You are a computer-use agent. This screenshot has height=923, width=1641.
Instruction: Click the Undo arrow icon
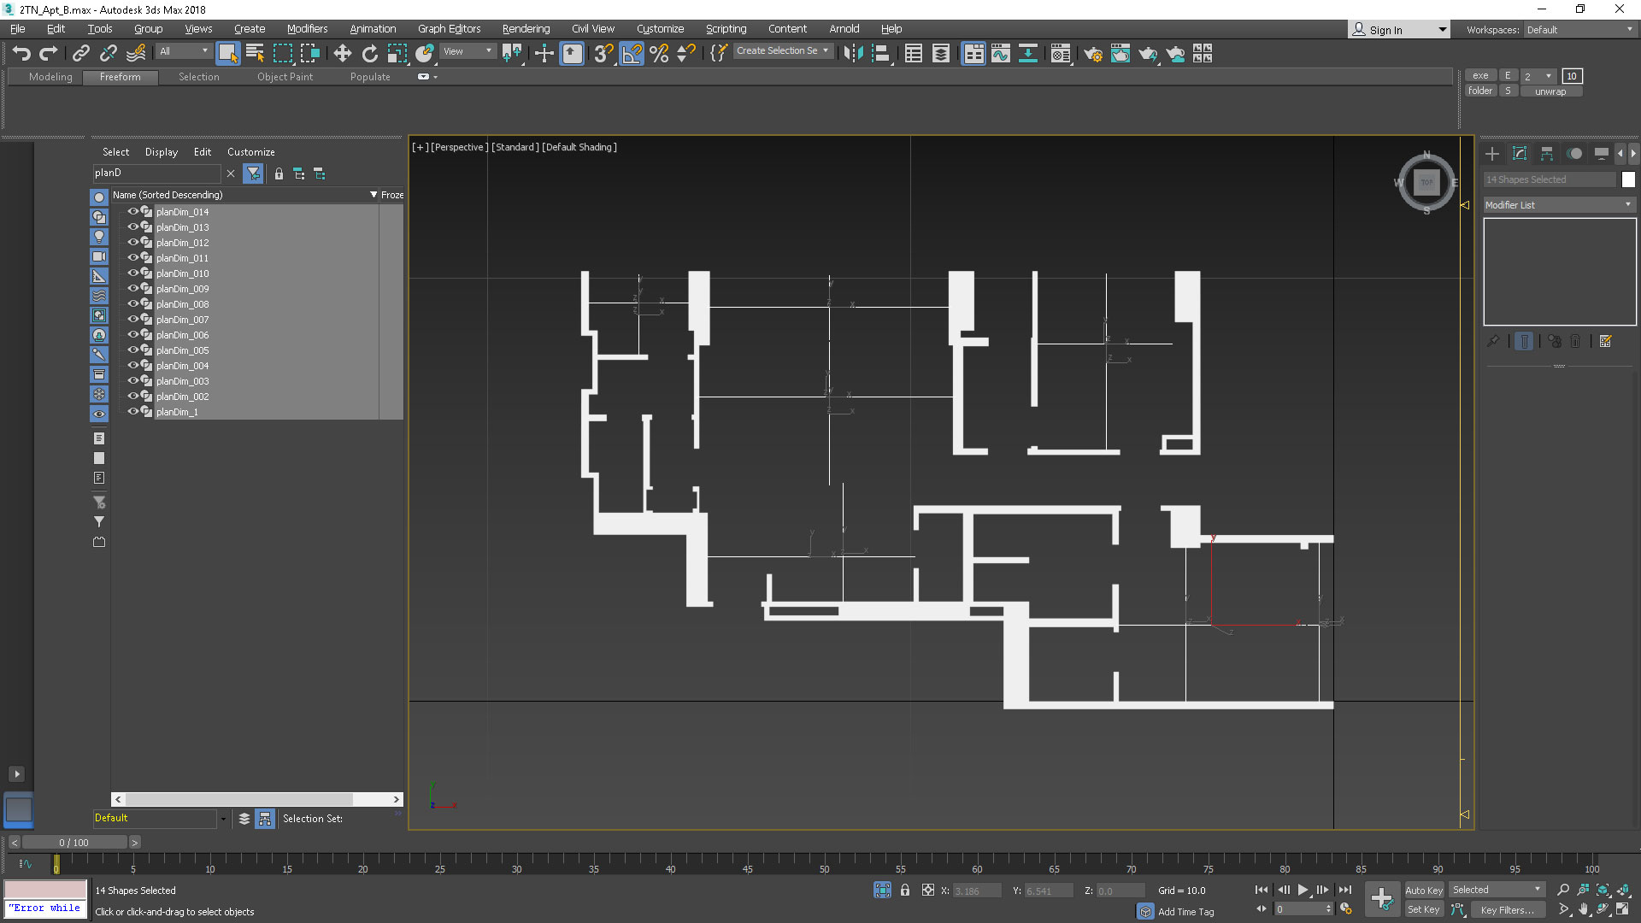pyautogui.click(x=21, y=54)
